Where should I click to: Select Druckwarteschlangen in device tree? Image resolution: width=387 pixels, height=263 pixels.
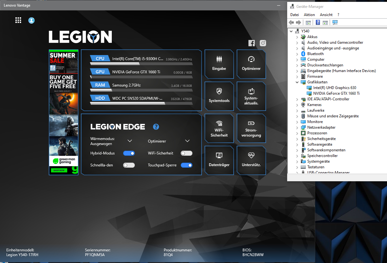click(x=325, y=65)
